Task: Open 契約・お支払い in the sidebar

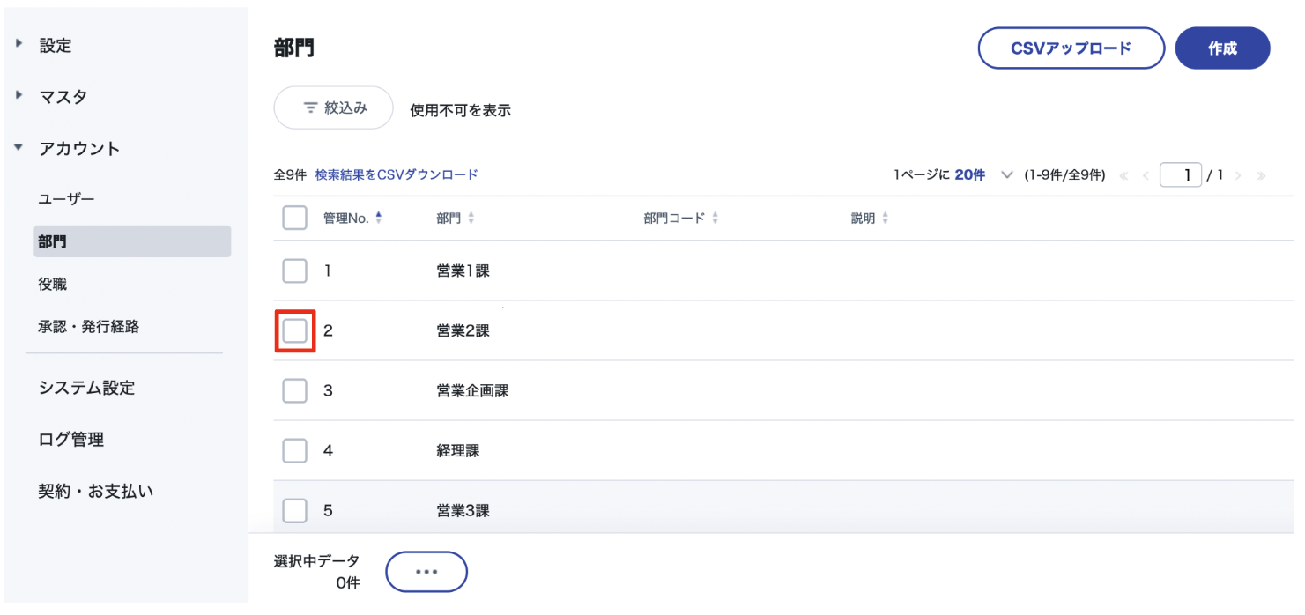Action: (x=95, y=491)
